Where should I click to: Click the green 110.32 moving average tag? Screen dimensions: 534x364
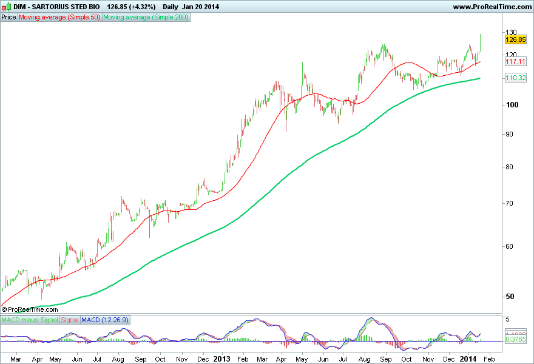click(x=516, y=78)
